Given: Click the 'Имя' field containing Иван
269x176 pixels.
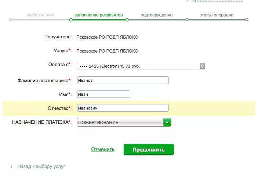Looking at the screenshot, I should [103, 94].
